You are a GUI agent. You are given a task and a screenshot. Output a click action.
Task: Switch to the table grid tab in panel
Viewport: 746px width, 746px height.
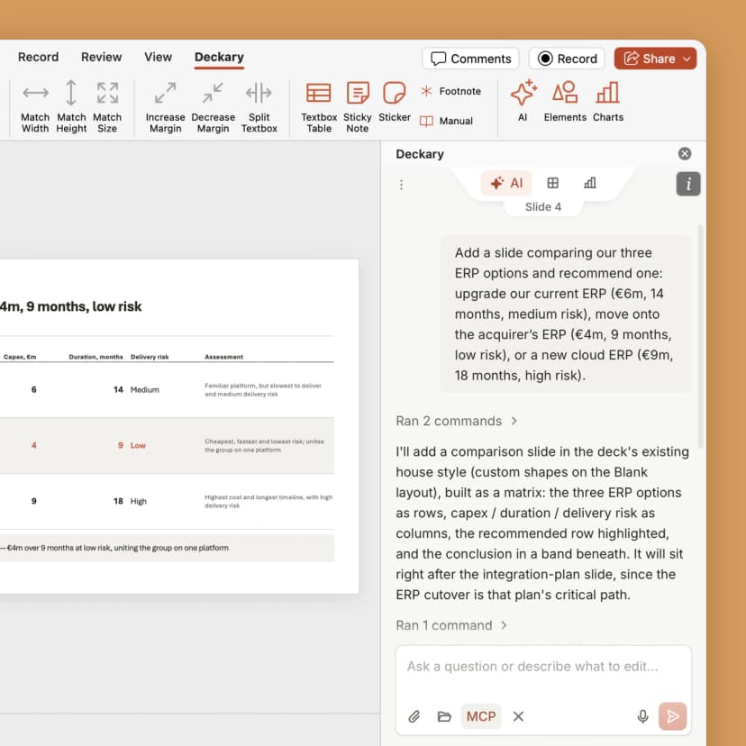point(552,183)
